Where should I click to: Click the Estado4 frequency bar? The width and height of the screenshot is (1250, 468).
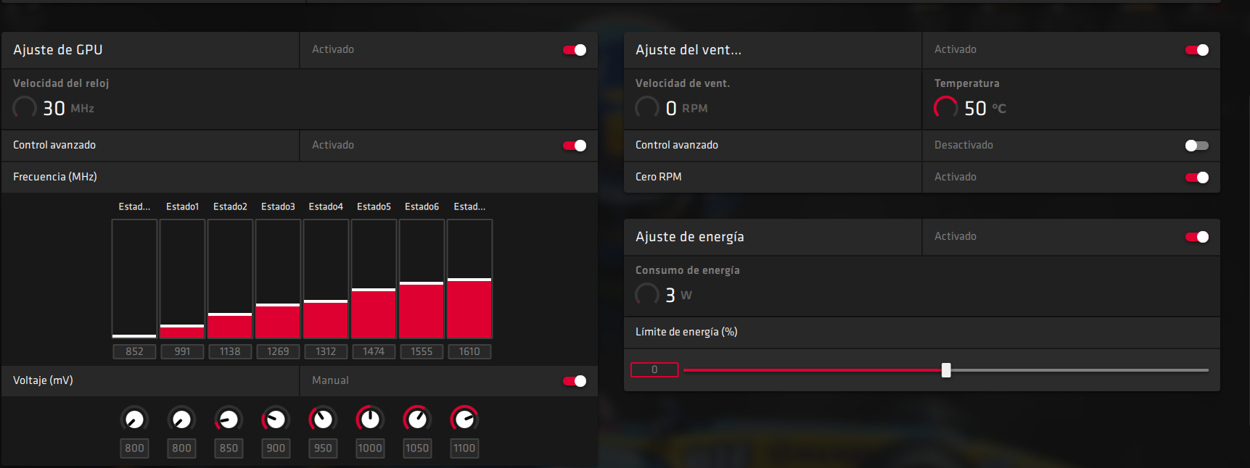[326, 279]
